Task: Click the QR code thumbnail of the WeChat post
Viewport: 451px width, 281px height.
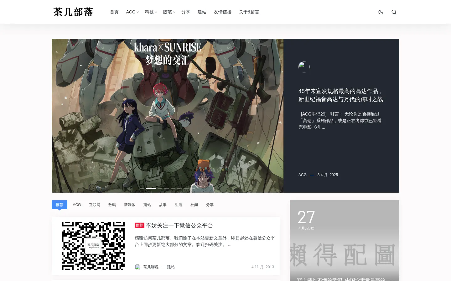Action: pos(93,246)
